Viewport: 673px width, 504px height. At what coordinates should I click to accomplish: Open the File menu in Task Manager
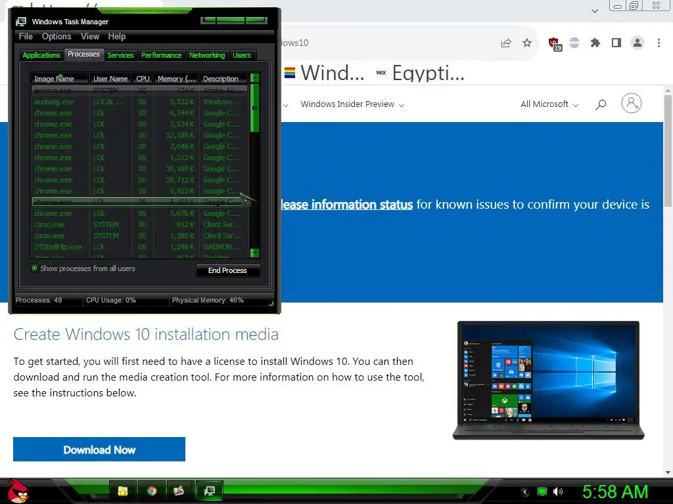tap(26, 37)
